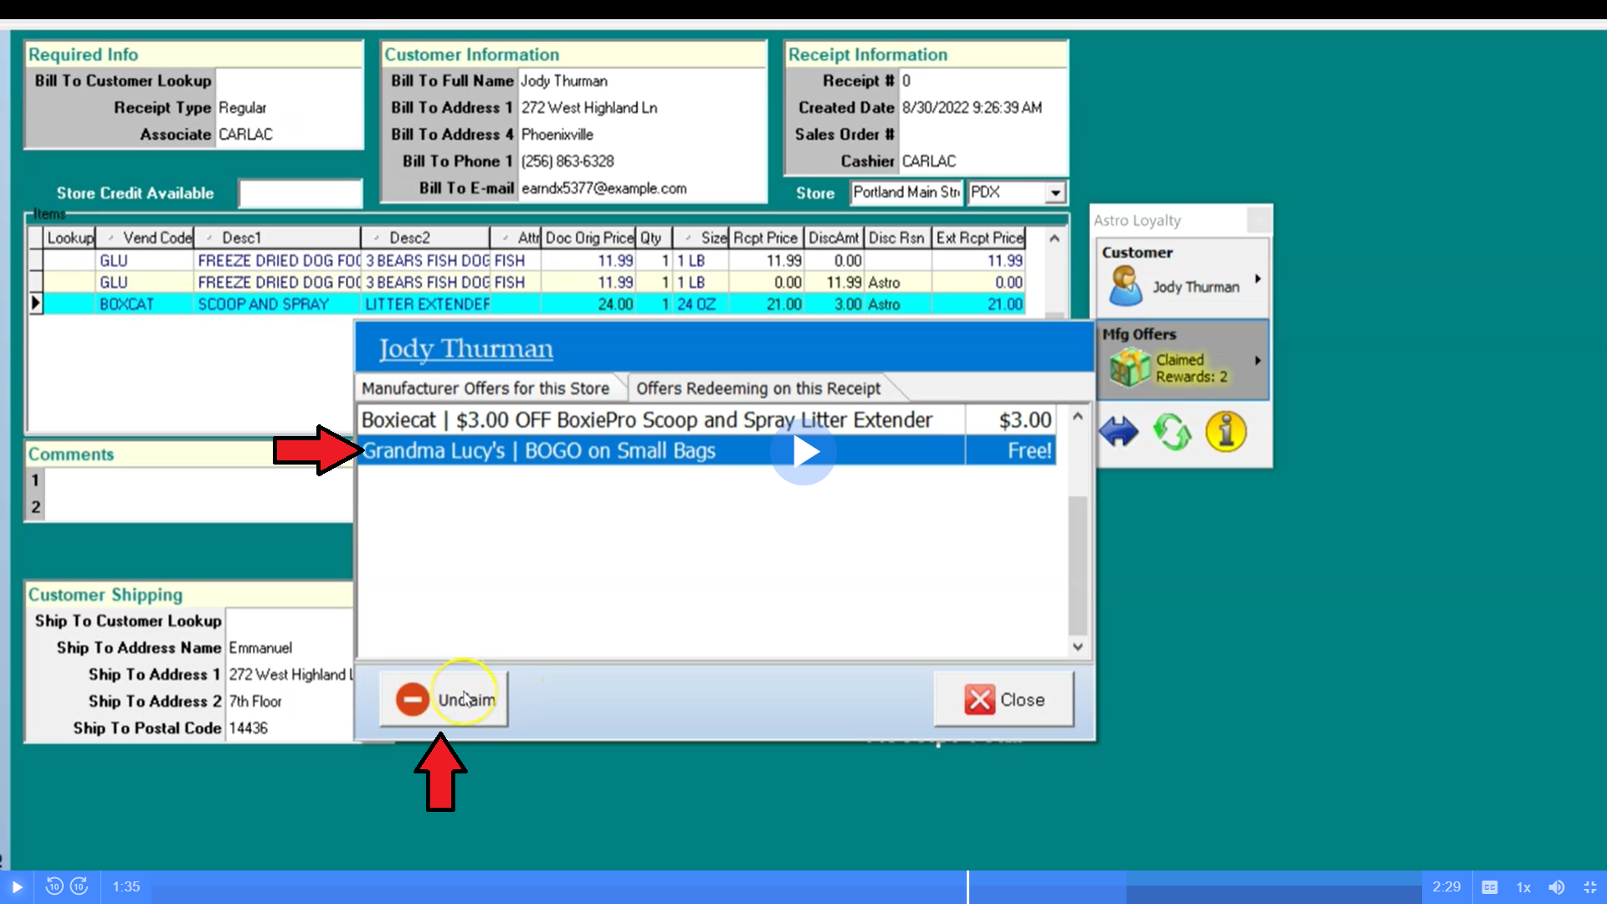Click the blue back-and-forth arrows icon
Screen dimensions: 1607x904
(x=1119, y=432)
